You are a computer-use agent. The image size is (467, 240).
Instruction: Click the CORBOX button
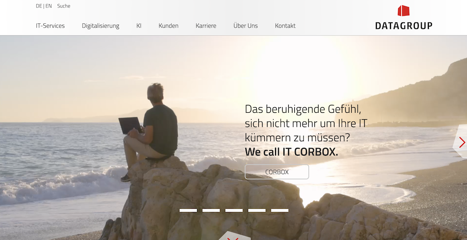point(277,172)
